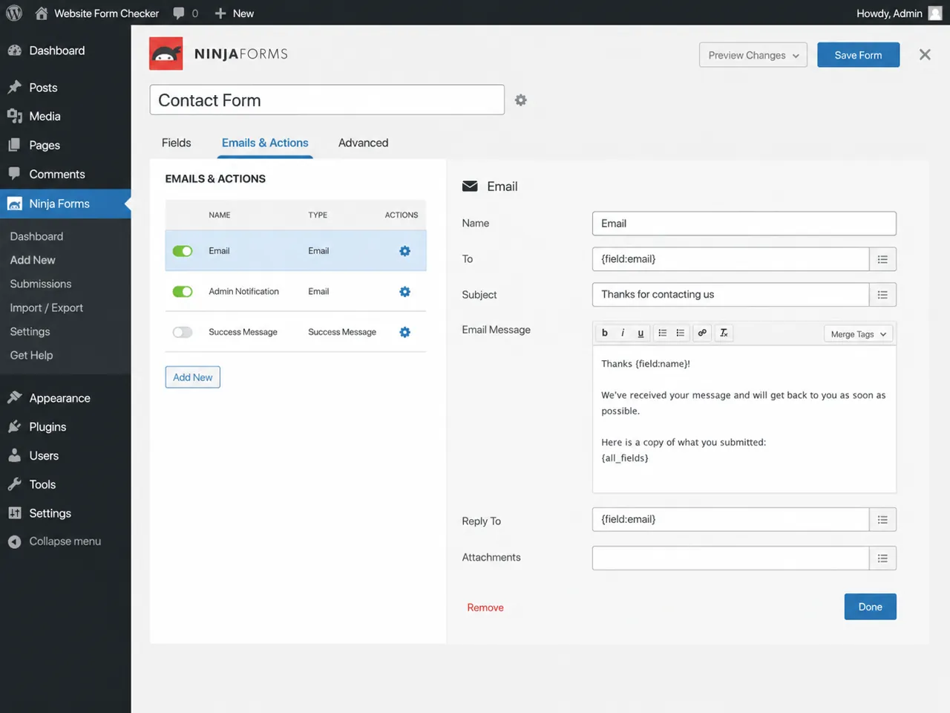This screenshot has width=950, height=713.
Task: Enable the Success Message toggle
Action: pyautogui.click(x=183, y=332)
